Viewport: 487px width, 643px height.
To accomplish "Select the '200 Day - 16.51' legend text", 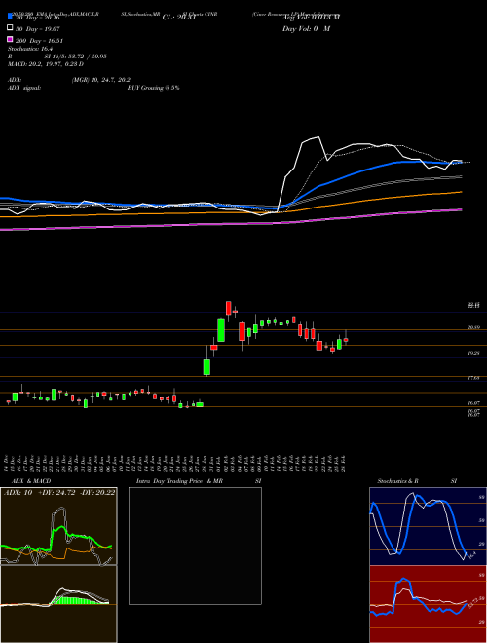I will pos(39,41).
